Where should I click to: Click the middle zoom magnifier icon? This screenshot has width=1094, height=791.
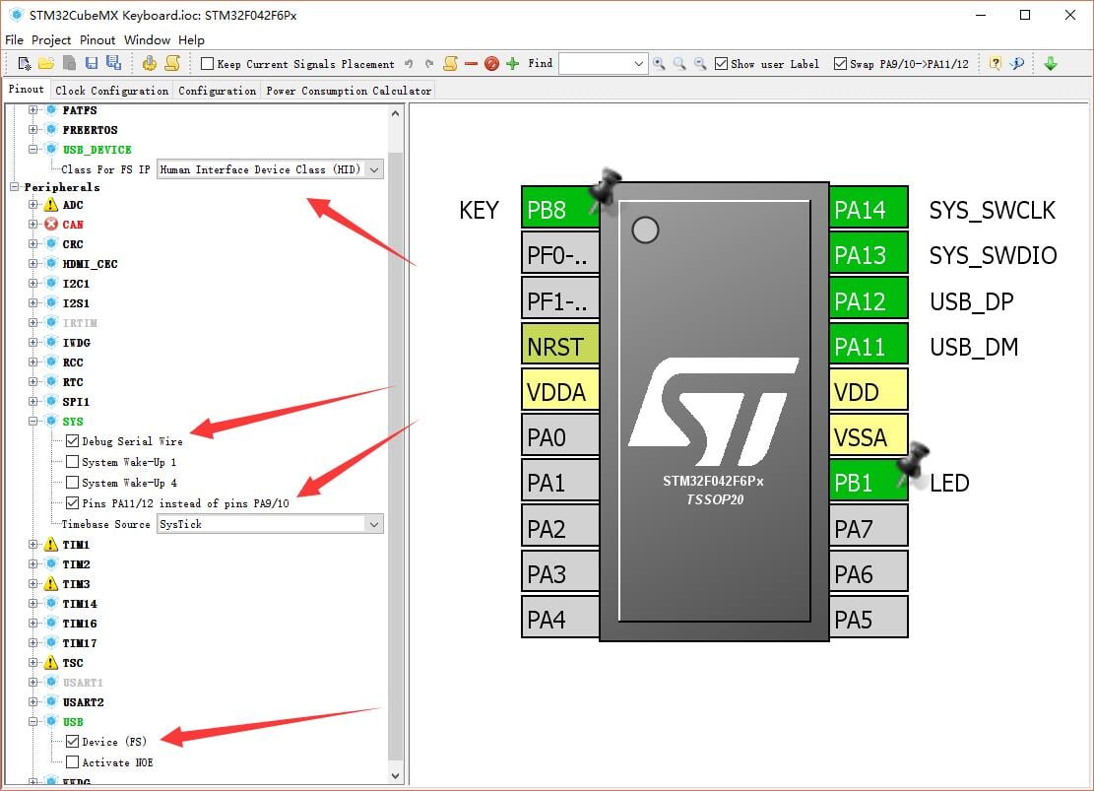[x=678, y=63]
